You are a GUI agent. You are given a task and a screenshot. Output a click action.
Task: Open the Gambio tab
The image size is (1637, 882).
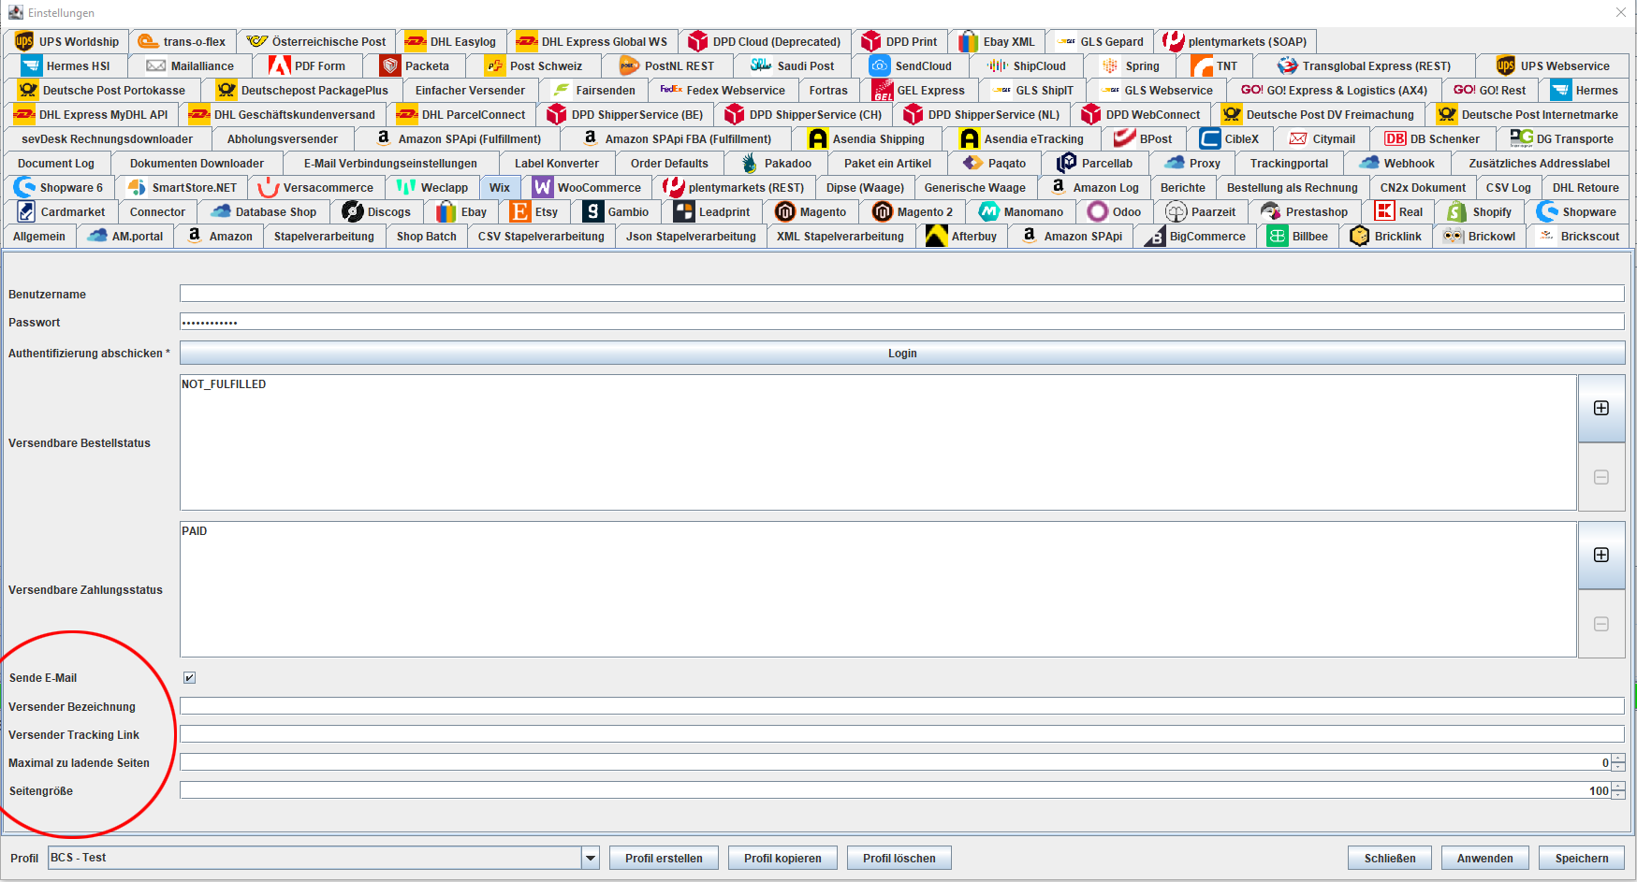coord(617,211)
